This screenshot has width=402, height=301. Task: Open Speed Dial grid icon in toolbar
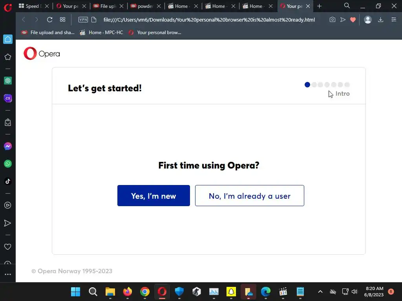click(x=62, y=20)
